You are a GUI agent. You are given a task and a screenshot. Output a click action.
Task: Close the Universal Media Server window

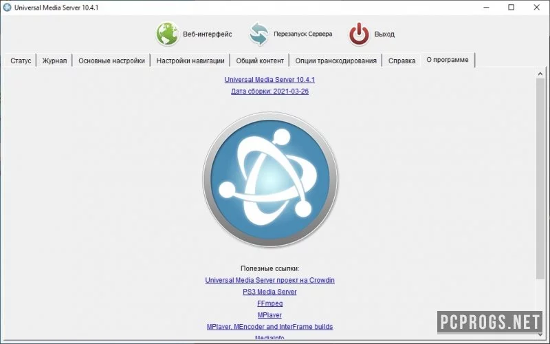[537, 8]
